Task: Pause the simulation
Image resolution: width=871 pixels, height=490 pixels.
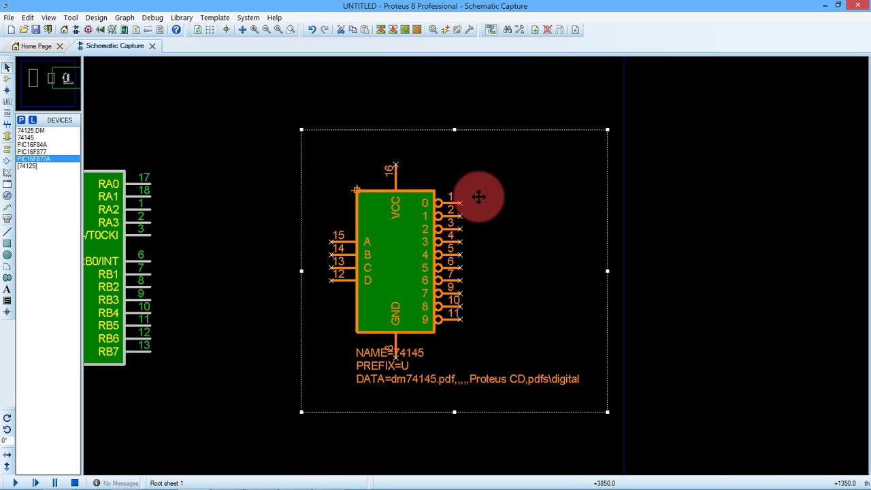Action: pyautogui.click(x=55, y=483)
